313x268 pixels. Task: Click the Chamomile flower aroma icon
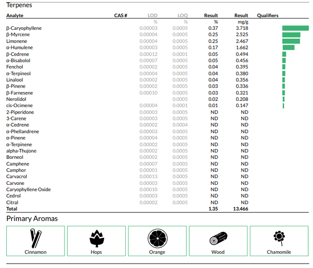[279, 238]
